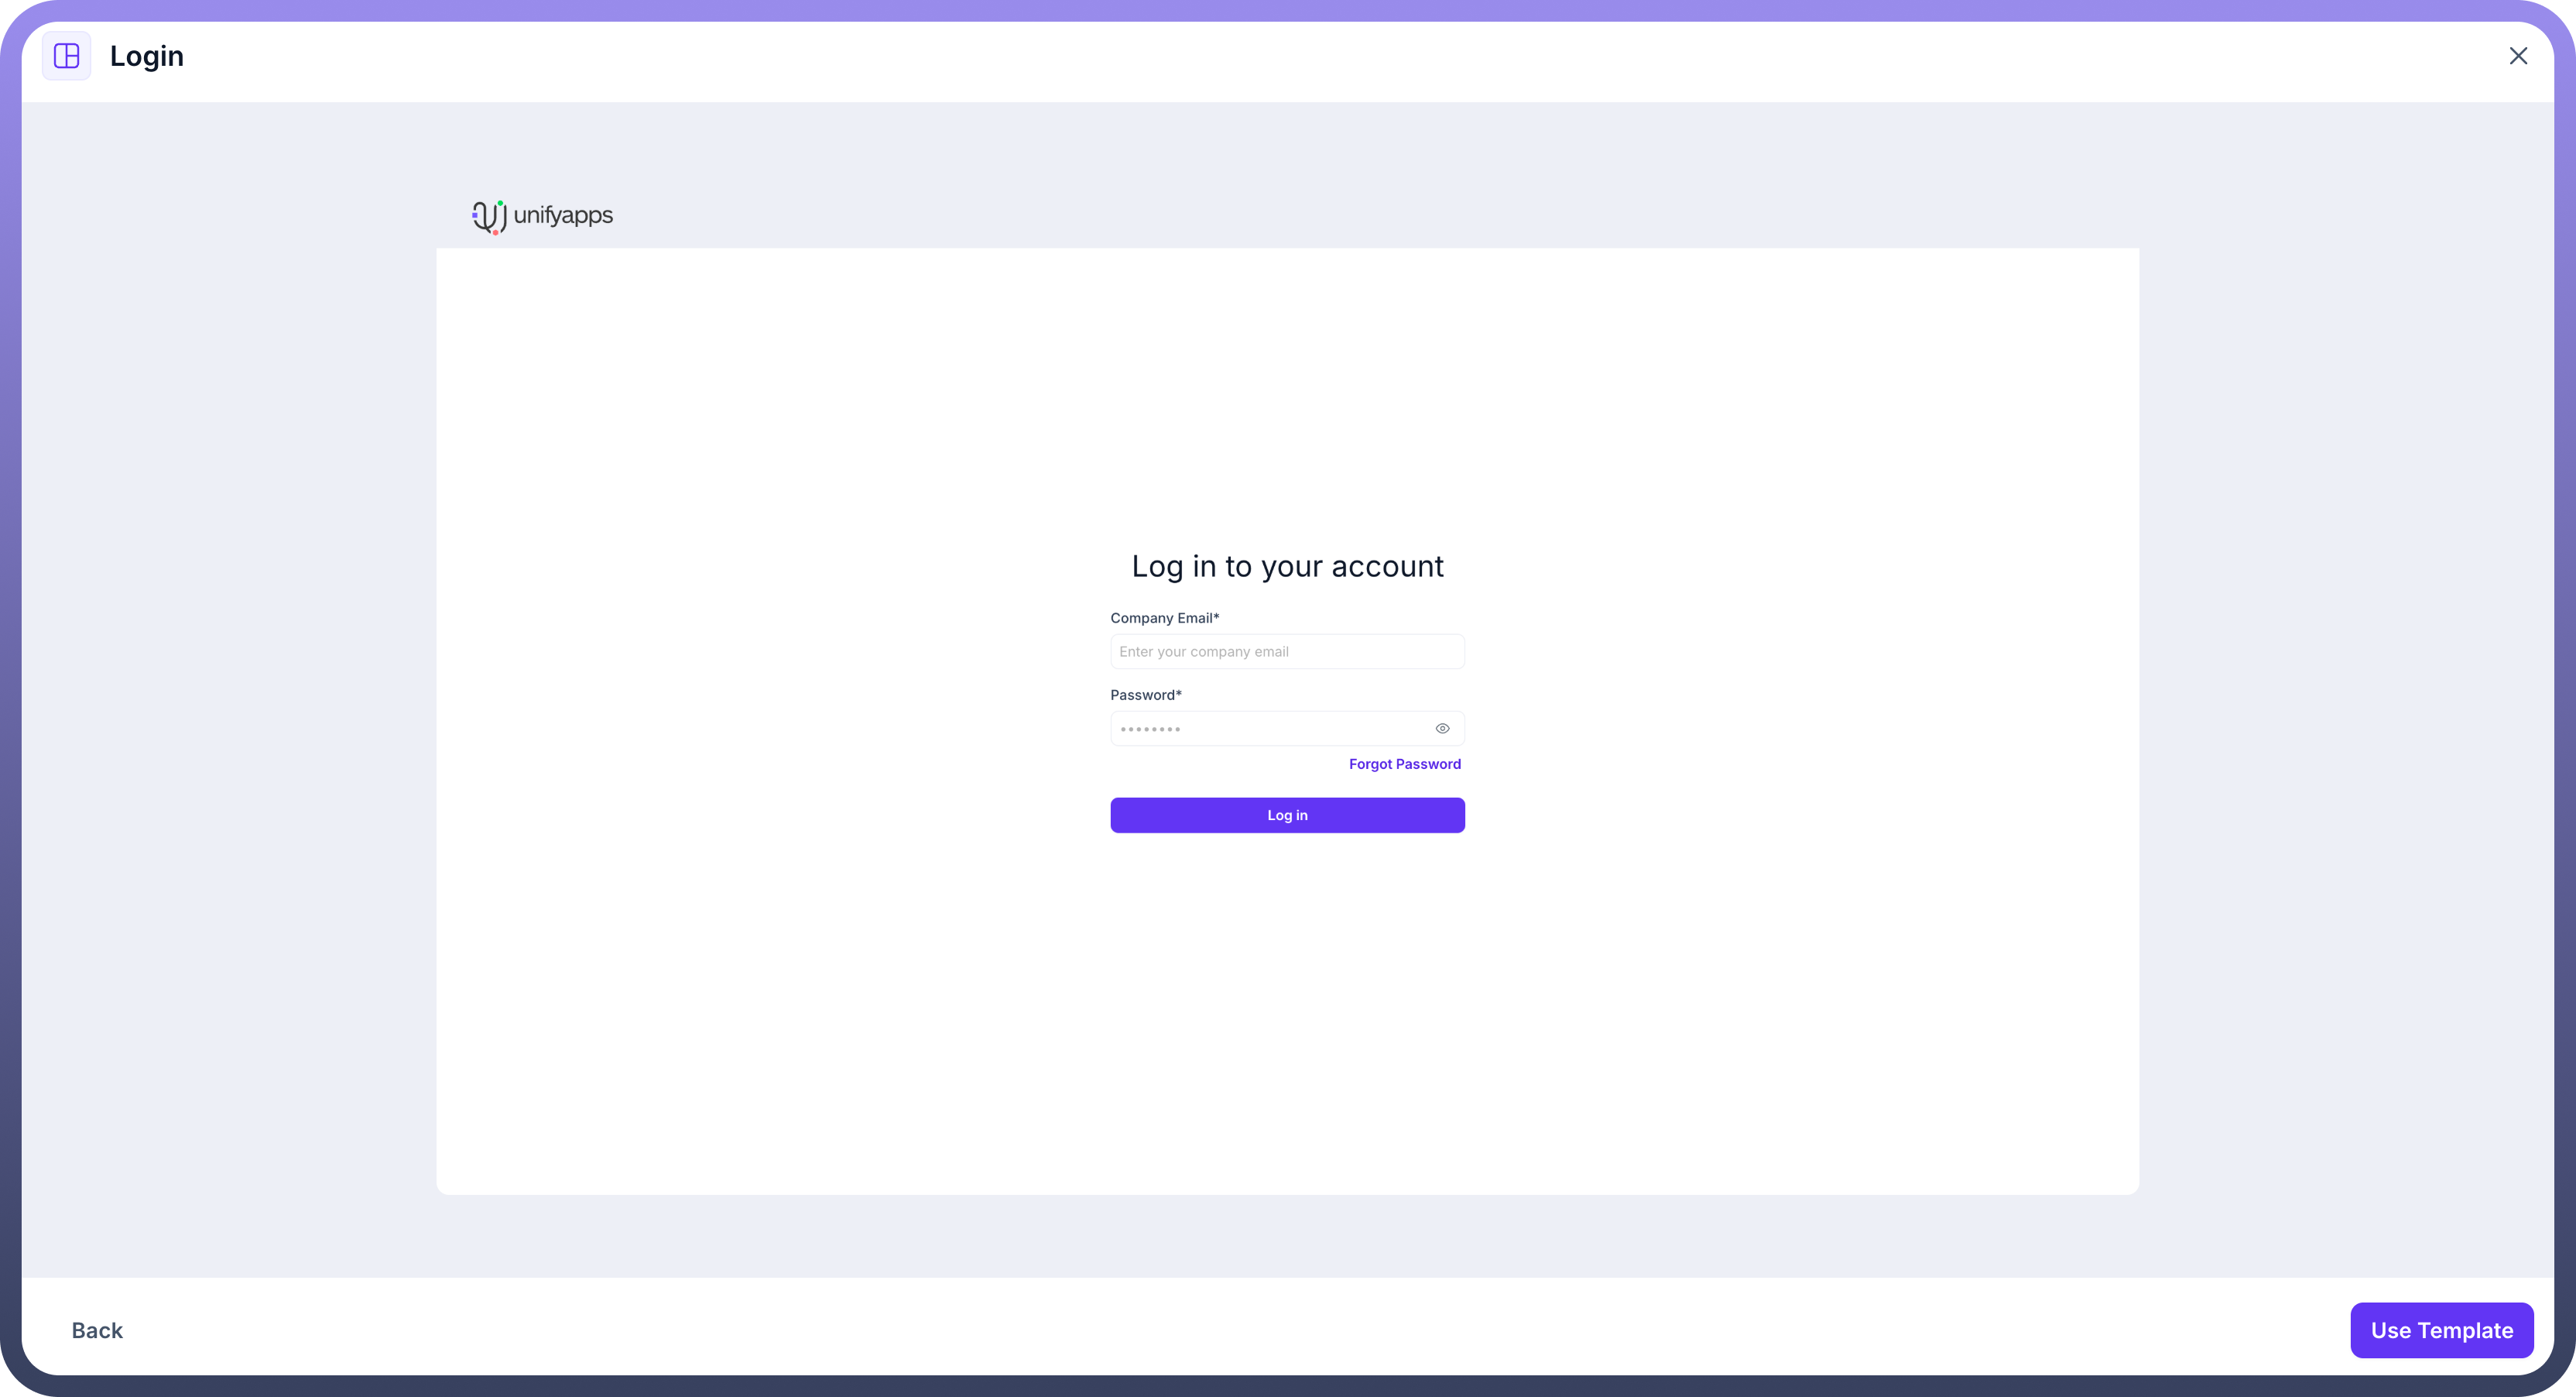
Task: Click the unifyapps logo mark
Action: coord(489,216)
